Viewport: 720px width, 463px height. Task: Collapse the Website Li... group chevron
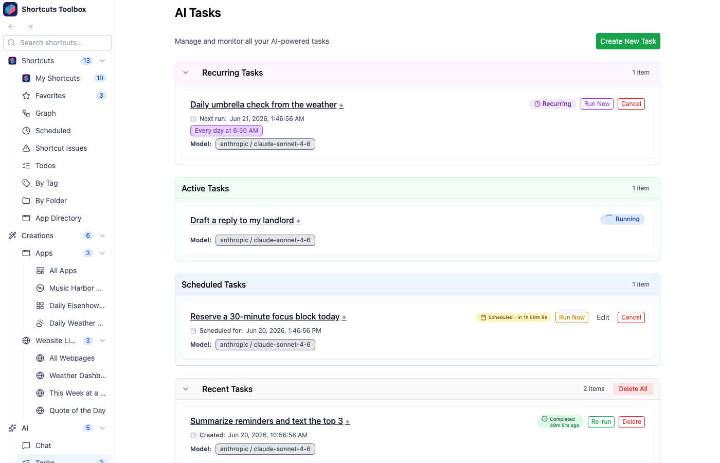[102, 341]
